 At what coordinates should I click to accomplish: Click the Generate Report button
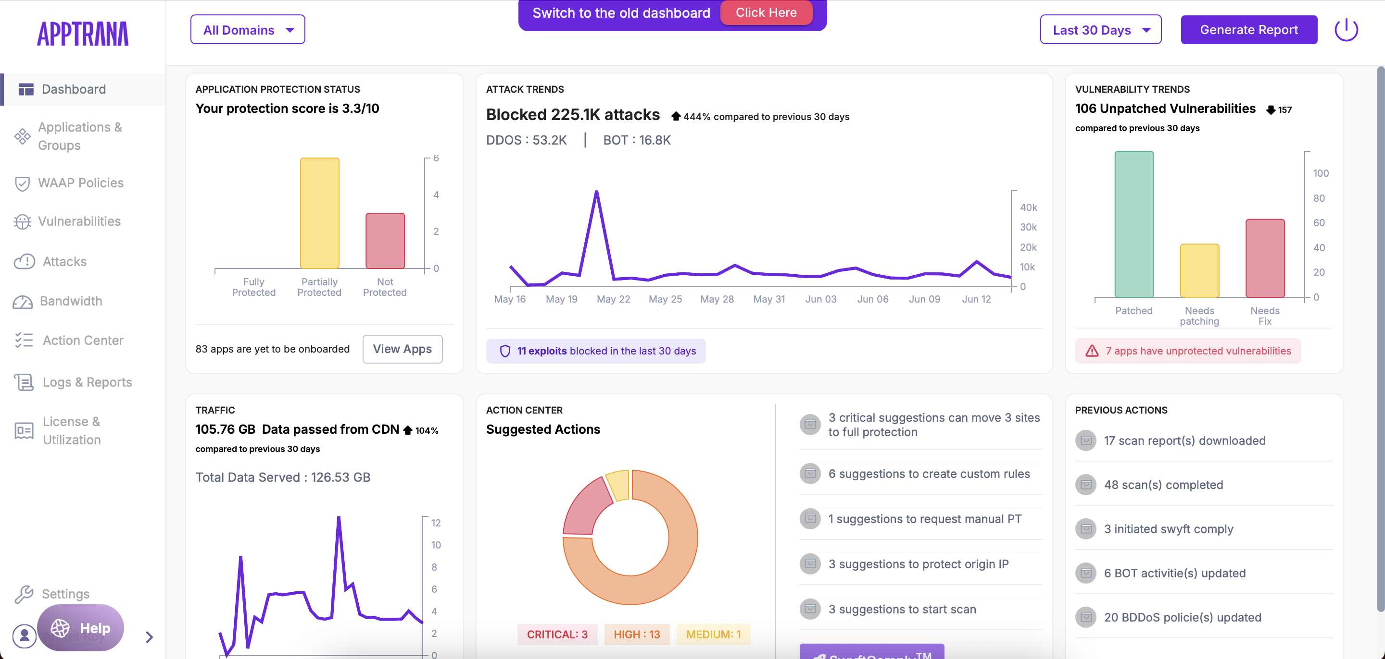click(x=1248, y=30)
